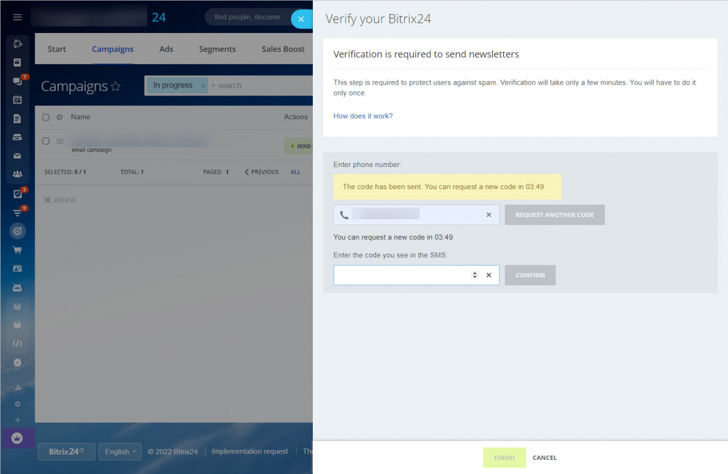
Task: Open the Calendar sidebar icon
Action: tap(17, 100)
